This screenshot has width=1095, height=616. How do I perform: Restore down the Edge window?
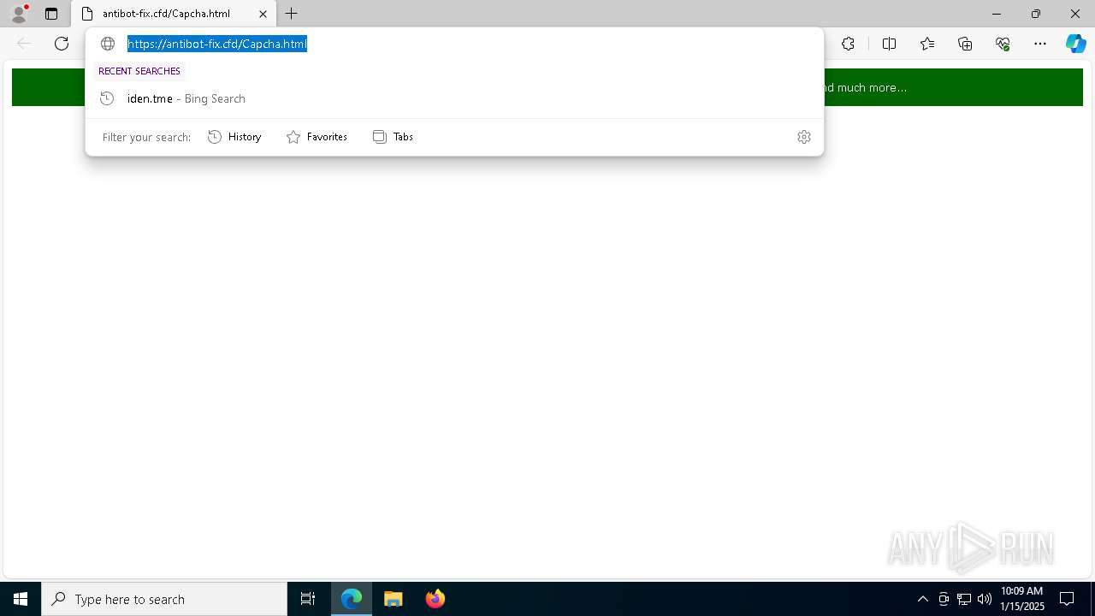tap(1036, 14)
